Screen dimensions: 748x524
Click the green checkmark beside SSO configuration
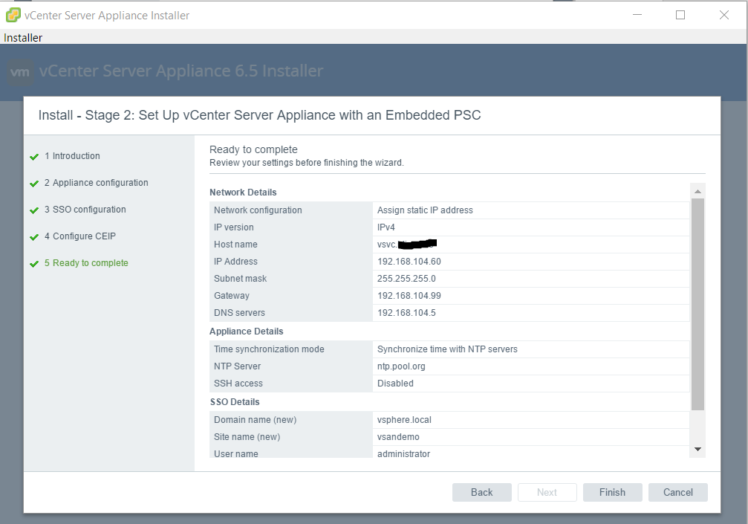[x=34, y=210]
